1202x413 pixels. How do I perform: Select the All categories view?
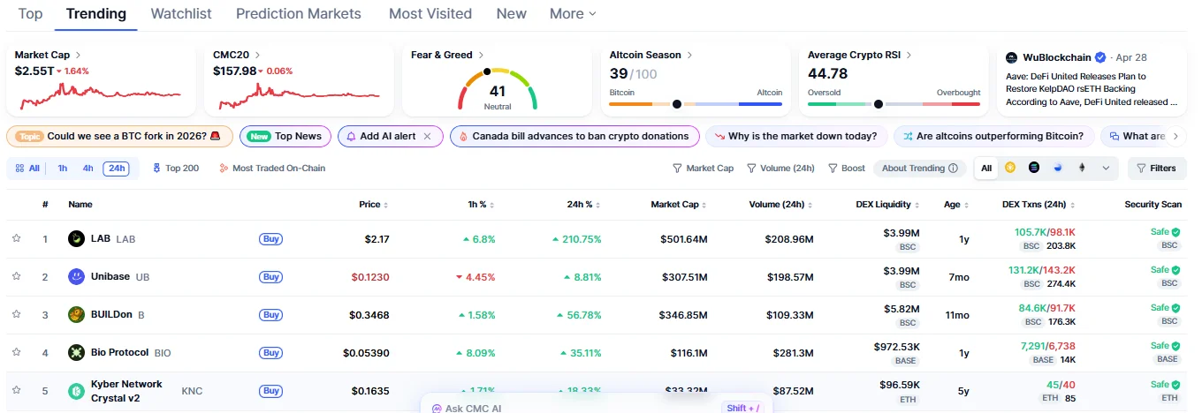coord(27,168)
